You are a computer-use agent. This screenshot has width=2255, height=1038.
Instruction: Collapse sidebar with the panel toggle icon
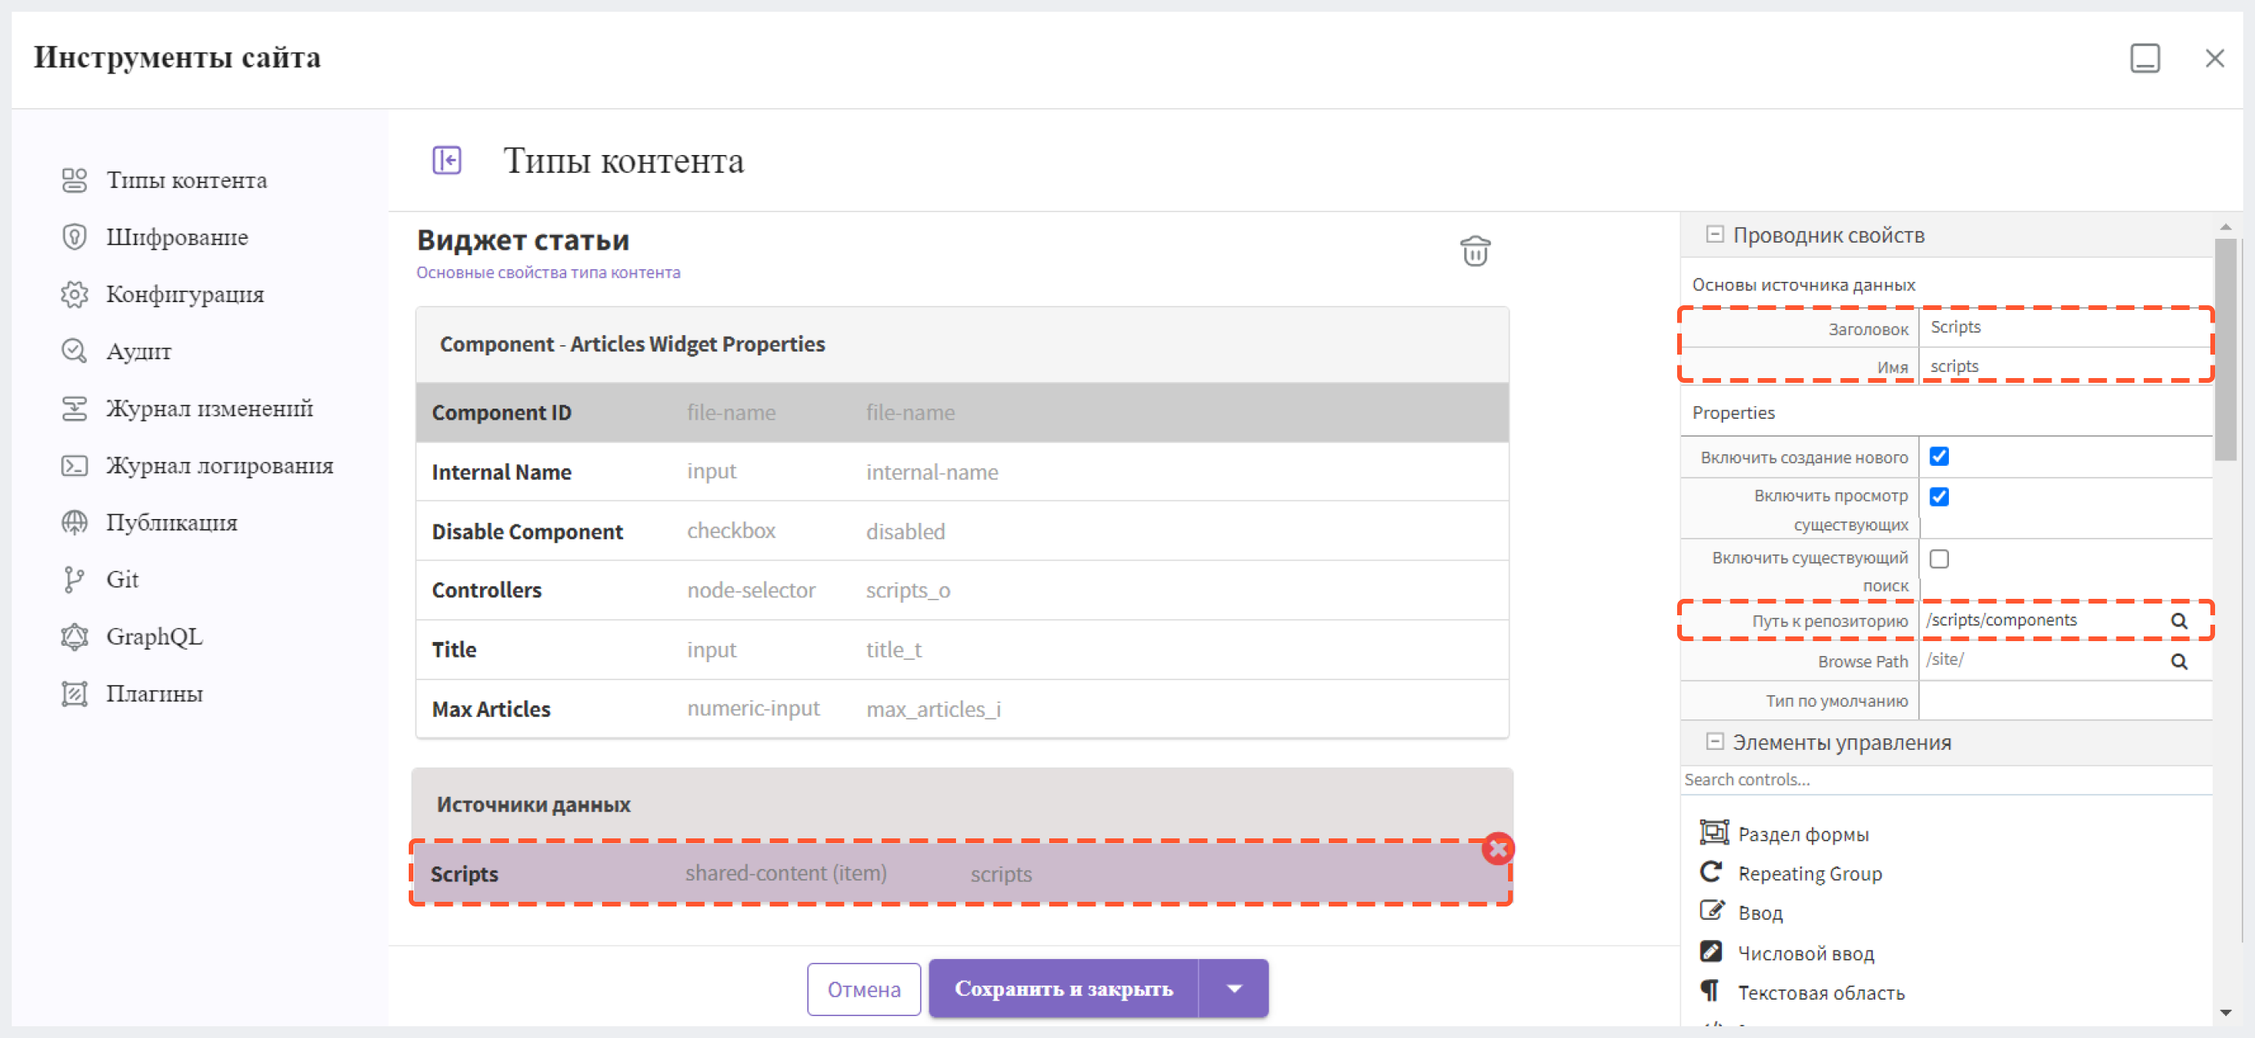(446, 160)
